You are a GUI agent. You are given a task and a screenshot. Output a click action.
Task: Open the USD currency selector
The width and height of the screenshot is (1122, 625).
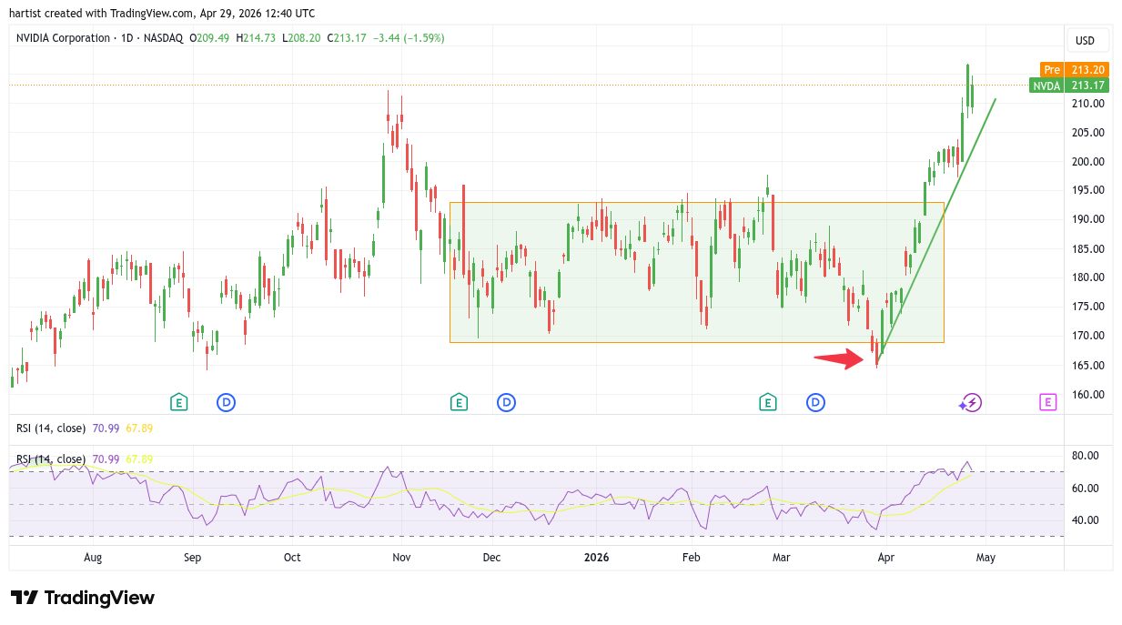coord(1085,40)
